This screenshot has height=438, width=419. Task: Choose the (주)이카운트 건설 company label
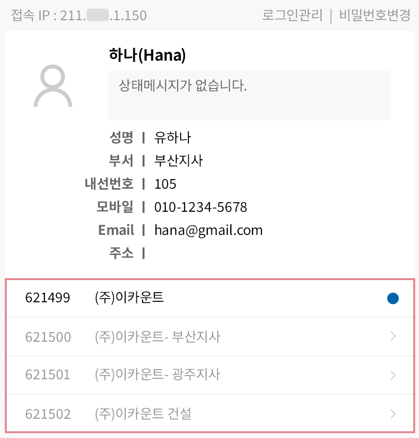(143, 413)
